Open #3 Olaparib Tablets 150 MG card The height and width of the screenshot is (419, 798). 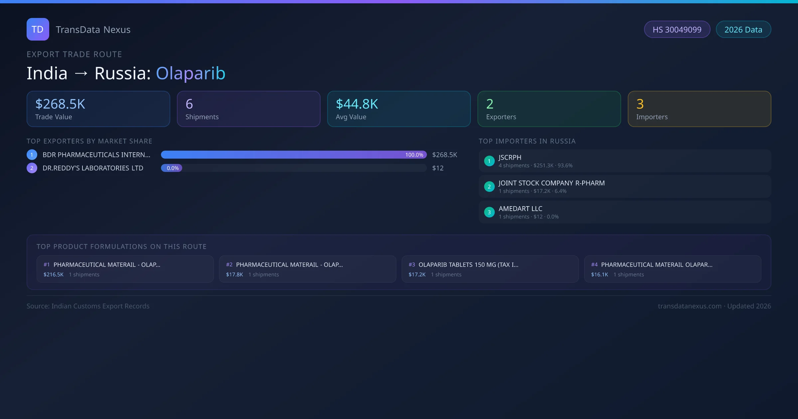click(490, 269)
